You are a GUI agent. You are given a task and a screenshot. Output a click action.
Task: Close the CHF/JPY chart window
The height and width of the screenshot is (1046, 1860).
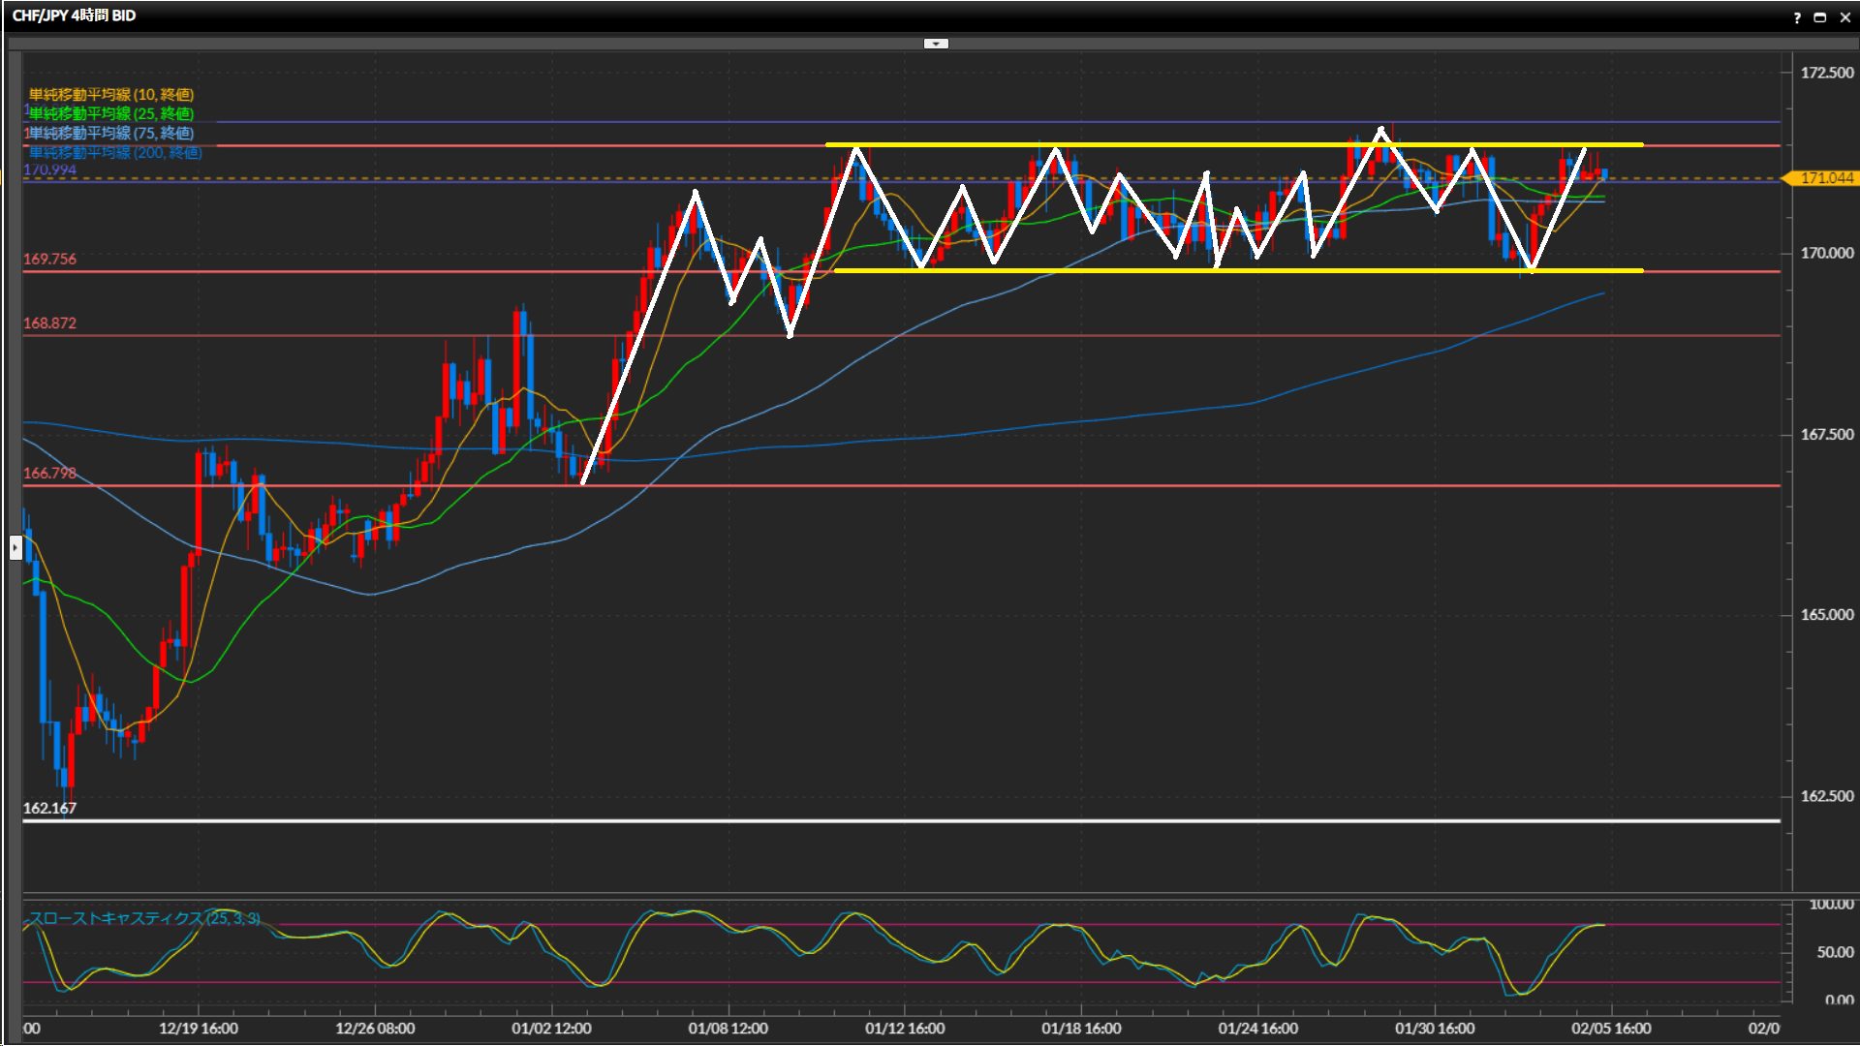pyautogui.click(x=1844, y=17)
